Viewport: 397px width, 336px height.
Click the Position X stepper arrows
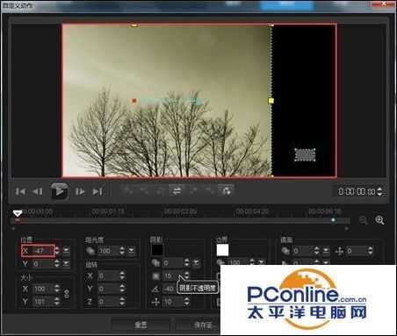point(57,250)
